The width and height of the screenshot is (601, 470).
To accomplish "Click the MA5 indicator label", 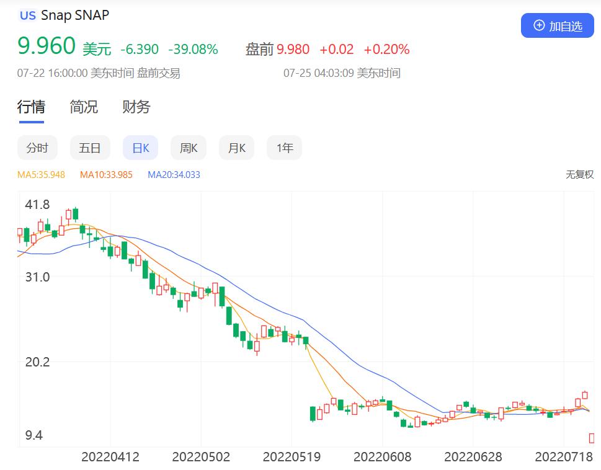I will coord(41,175).
